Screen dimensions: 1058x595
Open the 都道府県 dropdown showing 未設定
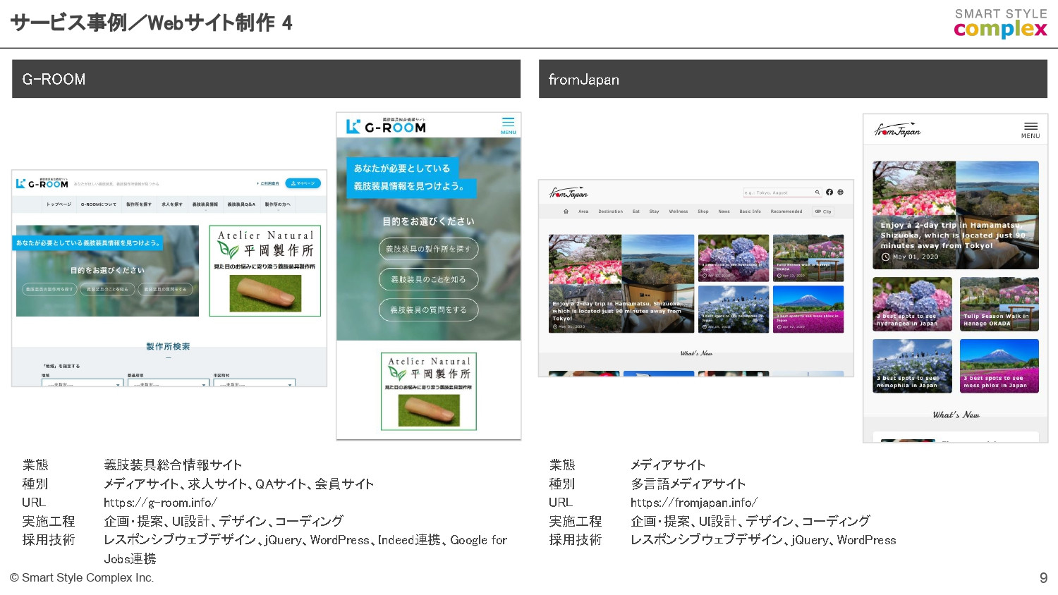[168, 384]
